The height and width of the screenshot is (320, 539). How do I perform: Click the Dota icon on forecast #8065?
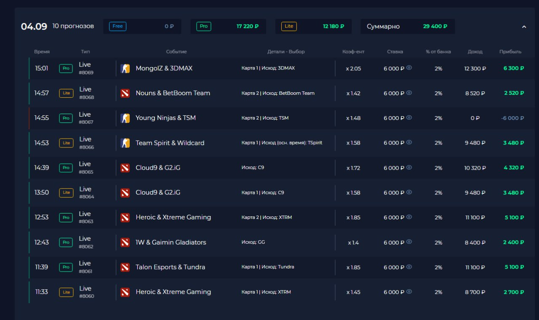pyautogui.click(x=125, y=168)
